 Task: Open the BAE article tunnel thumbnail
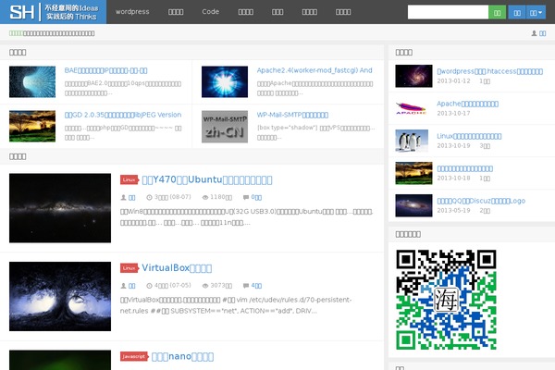(x=32, y=81)
